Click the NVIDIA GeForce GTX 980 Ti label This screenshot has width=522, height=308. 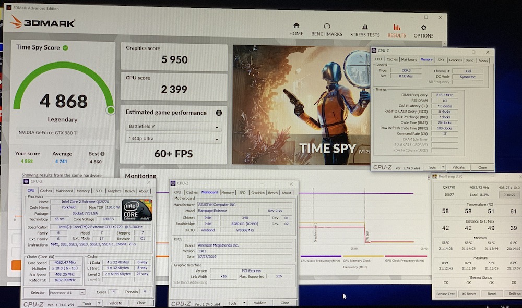tap(48, 132)
